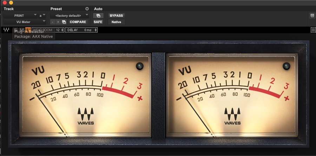Viewport: 316px width, 156px height.
Task: Adjust the HEADROOM value stepper
Action: (x=62, y=30)
